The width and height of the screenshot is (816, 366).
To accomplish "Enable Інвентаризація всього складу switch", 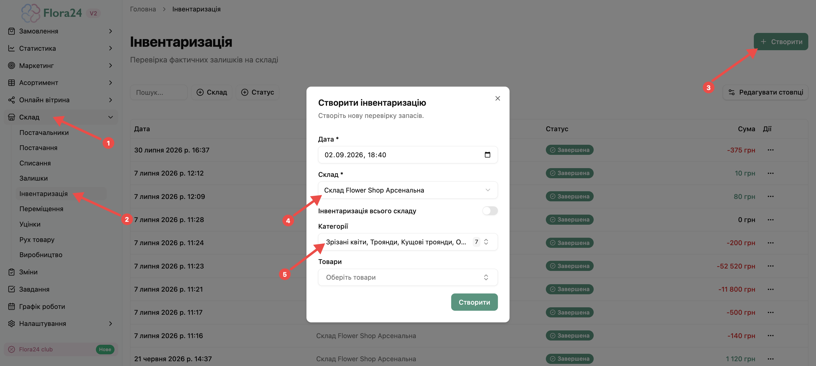I will 490,211.
